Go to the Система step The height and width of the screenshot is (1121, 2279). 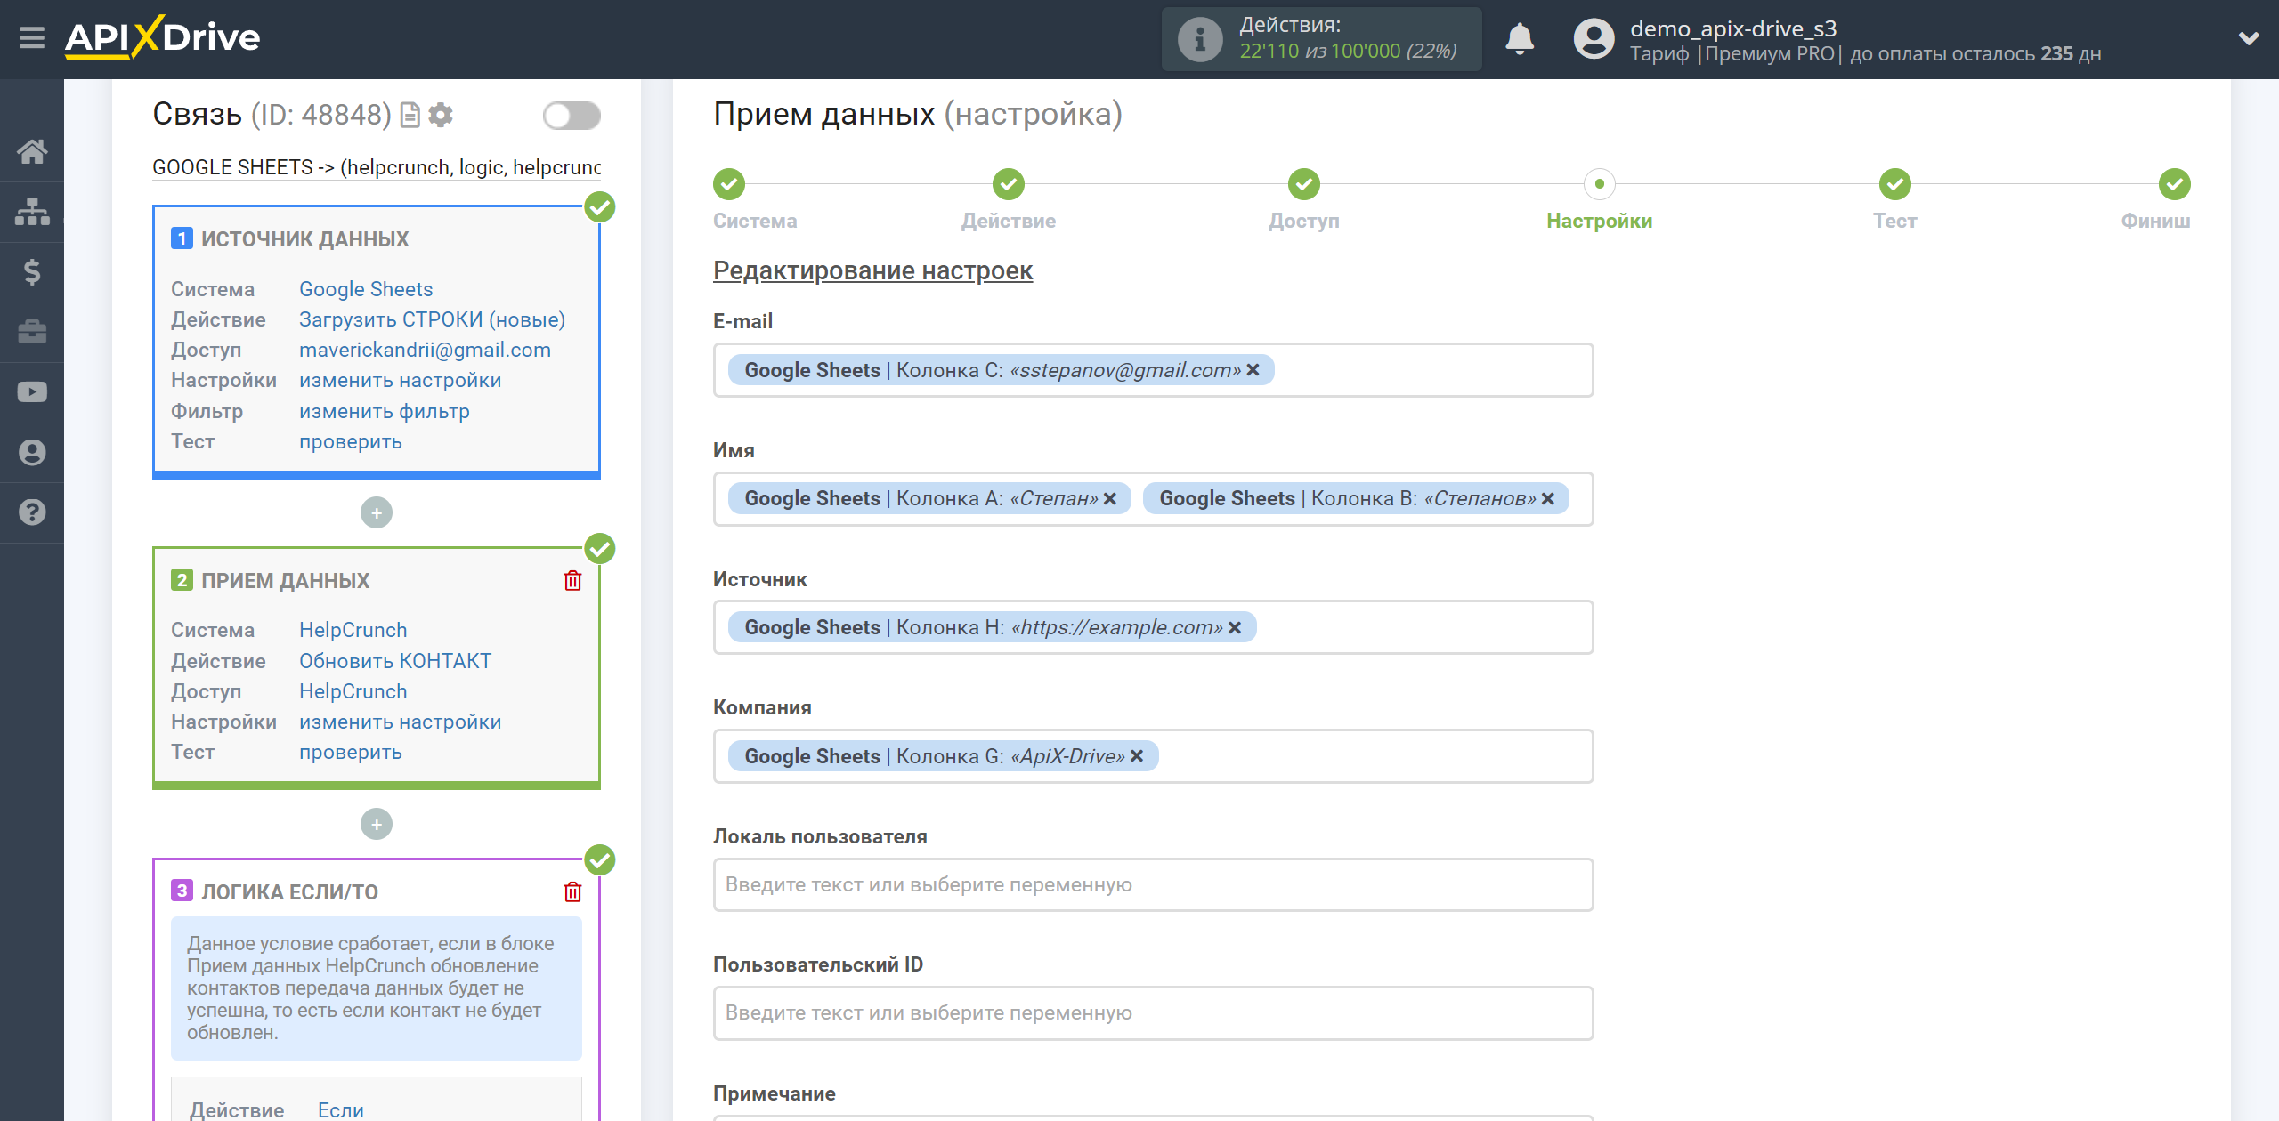point(729,185)
